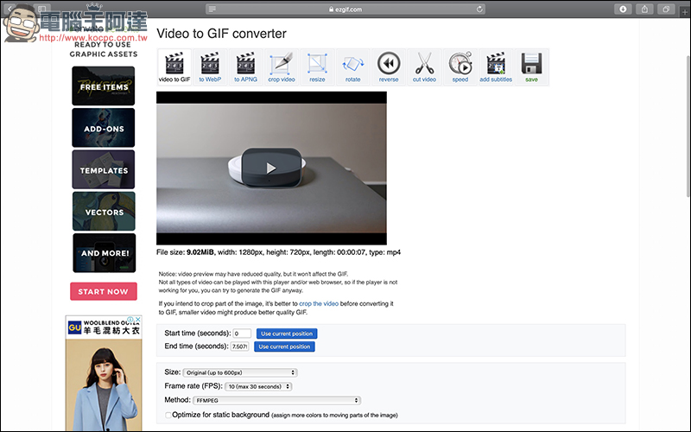The height and width of the screenshot is (432, 691).
Task: Open the AND MORE! ad tile
Action: pyautogui.click(x=105, y=253)
